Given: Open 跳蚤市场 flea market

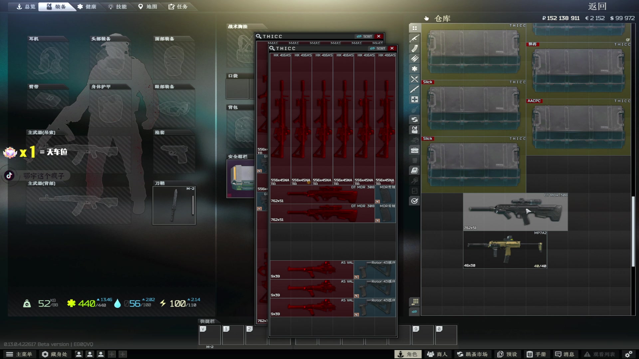Looking at the screenshot, I should coord(472,354).
